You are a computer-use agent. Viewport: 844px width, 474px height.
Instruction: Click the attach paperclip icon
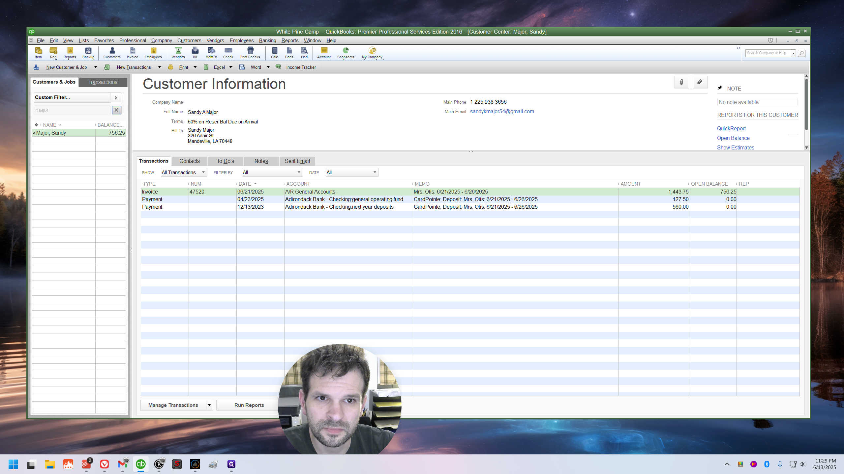pos(681,82)
